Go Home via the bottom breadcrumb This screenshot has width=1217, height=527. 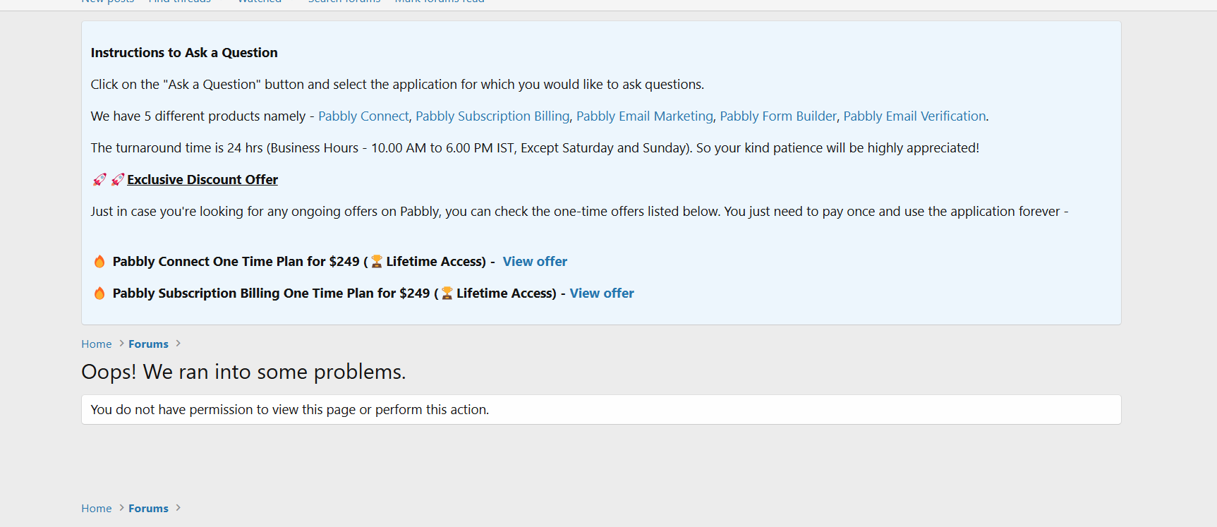pyautogui.click(x=97, y=509)
